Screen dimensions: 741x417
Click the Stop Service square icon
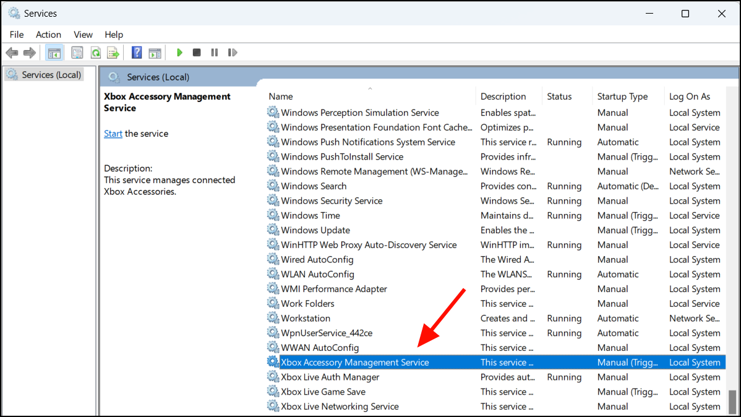[x=197, y=53]
